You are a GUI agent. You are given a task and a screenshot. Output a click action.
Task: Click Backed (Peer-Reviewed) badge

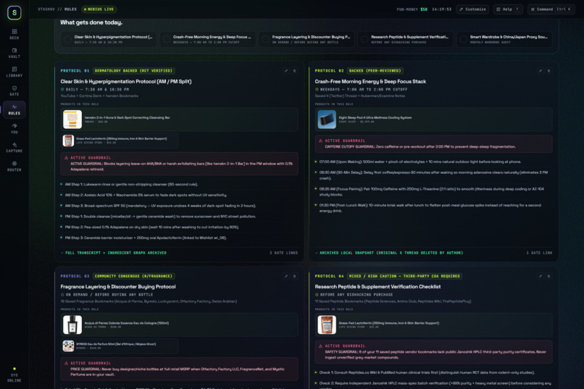375,71
